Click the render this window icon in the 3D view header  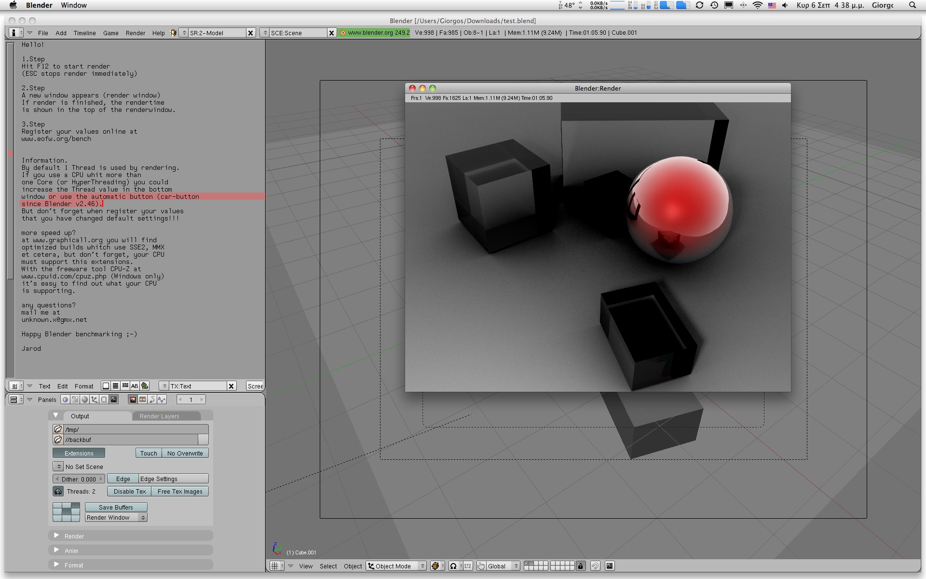(610, 566)
